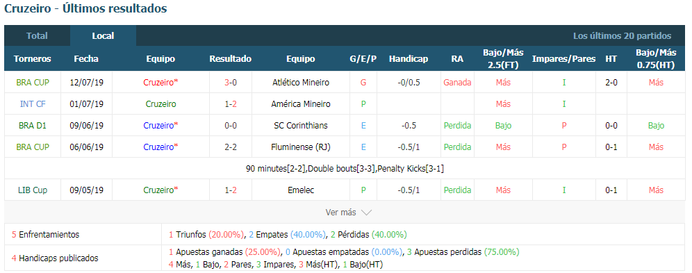Expand the Ver más results list
The height and width of the screenshot is (273, 692).
(348, 212)
